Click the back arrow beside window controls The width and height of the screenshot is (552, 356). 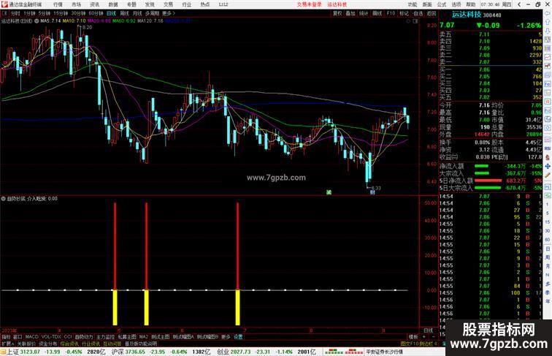click(x=519, y=4)
